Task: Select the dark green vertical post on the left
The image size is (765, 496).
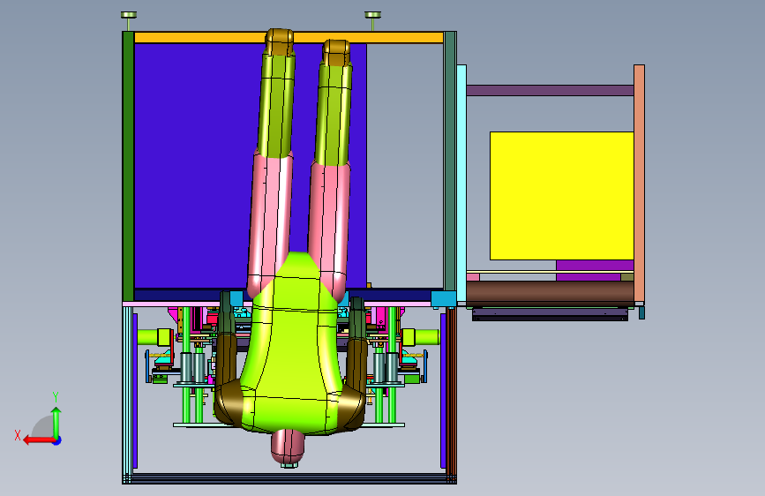Action: coord(128,166)
